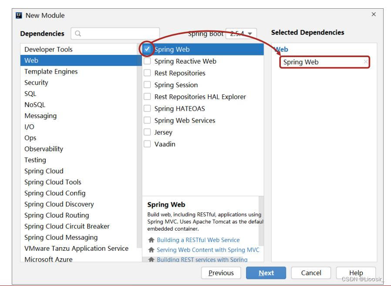
Task: Check Rest Repositories HAL Explorer checkbox
Action: 147,97
